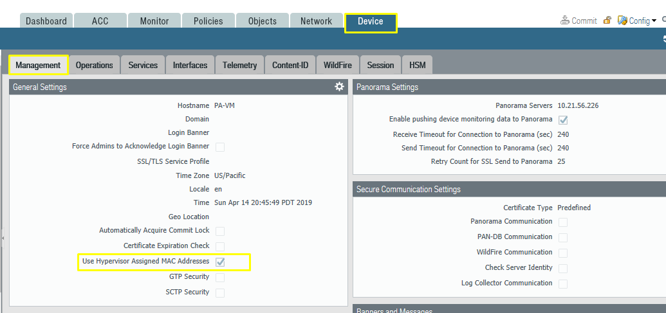Enable Log Collector Communication checkbox
666x313 pixels.
coord(563,283)
